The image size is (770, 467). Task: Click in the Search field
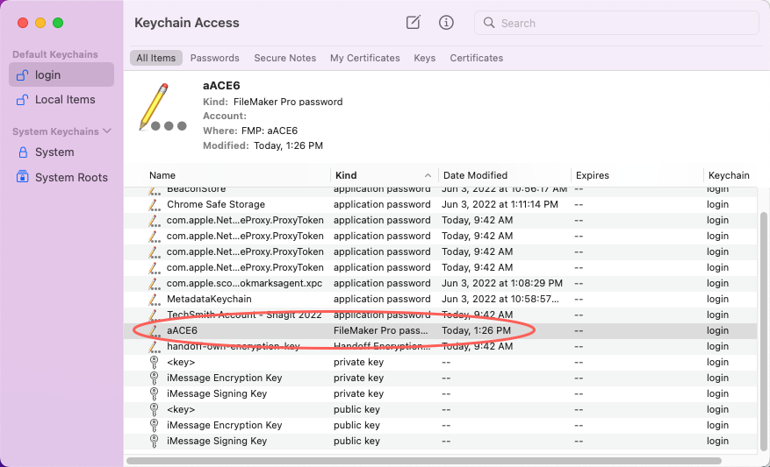pyautogui.click(x=615, y=24)
